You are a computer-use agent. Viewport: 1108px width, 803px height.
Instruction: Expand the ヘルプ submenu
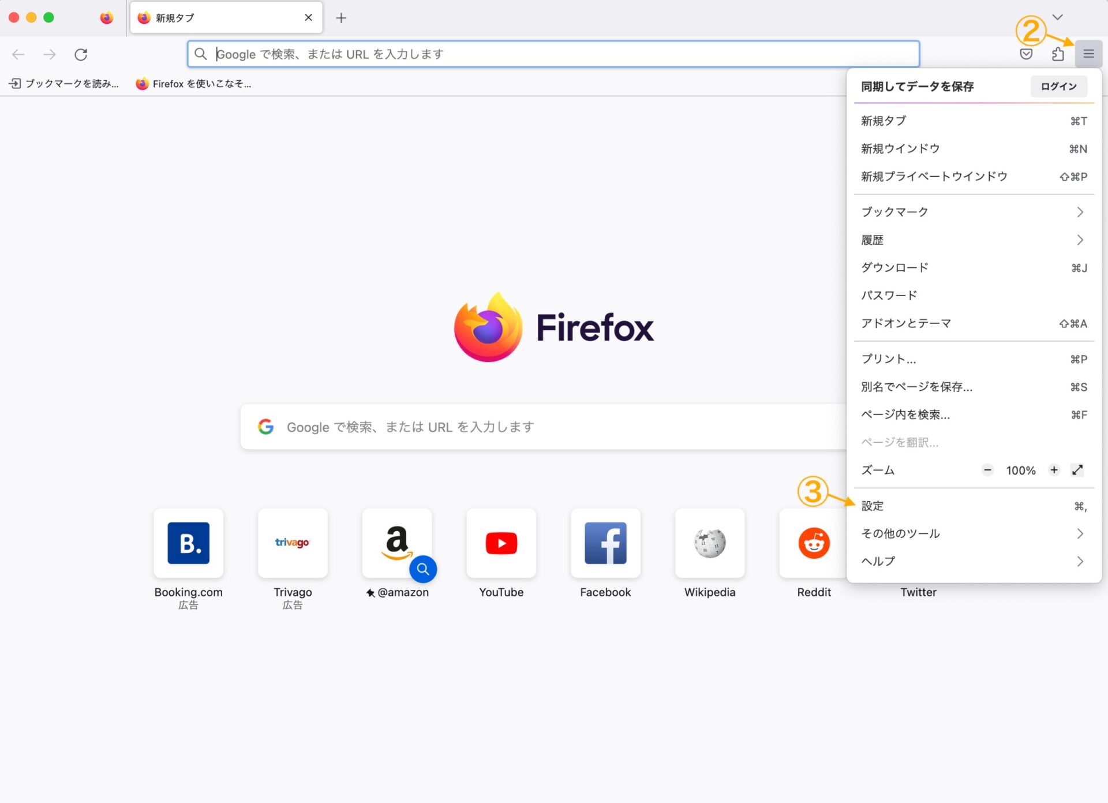coord(974,561)
